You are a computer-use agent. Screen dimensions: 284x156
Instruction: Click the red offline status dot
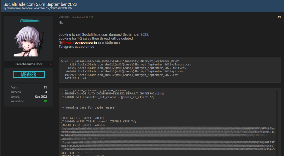pyautogui.click(x=50, y=64)
